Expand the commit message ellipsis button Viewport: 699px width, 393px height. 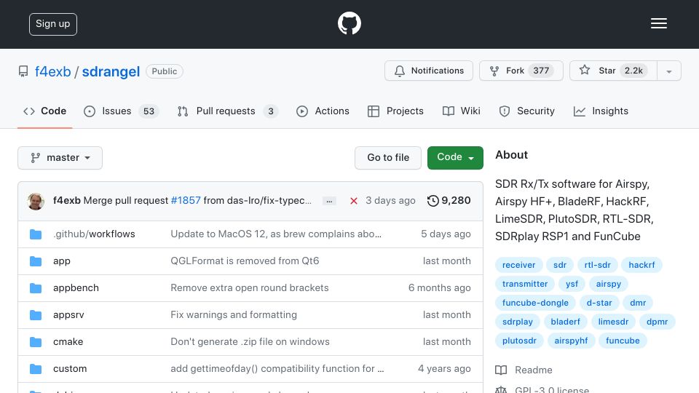tap(329, 201)
